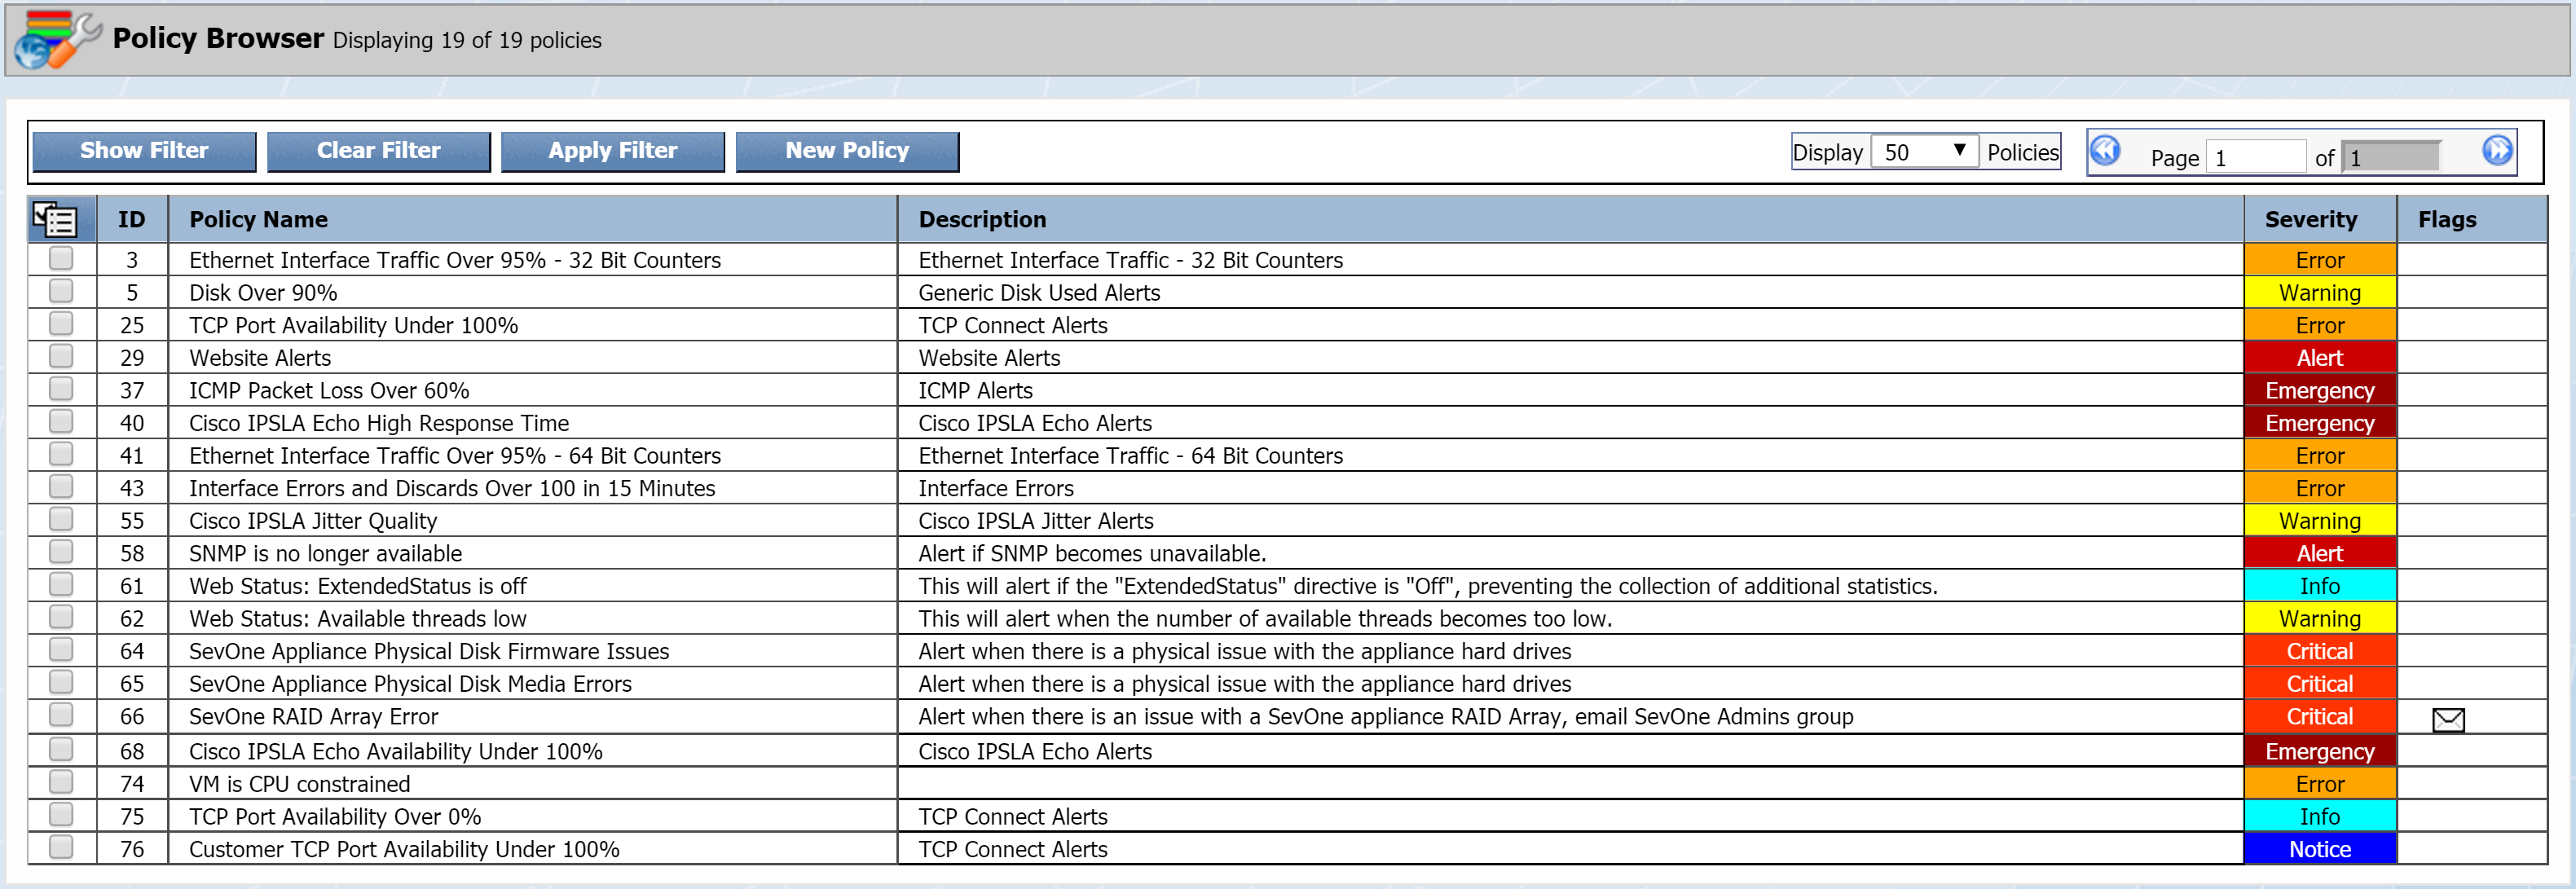Go to previous page arrow icon
Viewport: 2576px width, 889px height.
[x=2104, y=151]
